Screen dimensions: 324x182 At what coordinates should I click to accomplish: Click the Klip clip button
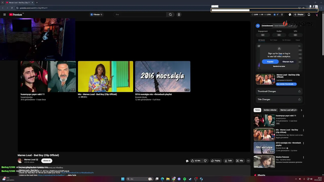tap(239, 161)
